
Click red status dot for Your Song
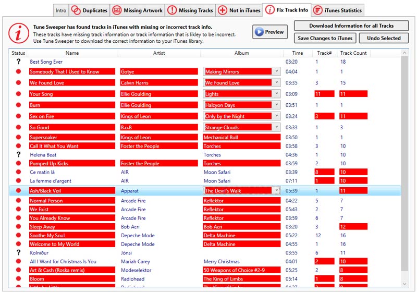click(x=18, y=94)
